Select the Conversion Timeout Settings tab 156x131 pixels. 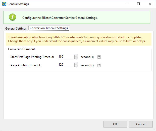click(49, 28)
